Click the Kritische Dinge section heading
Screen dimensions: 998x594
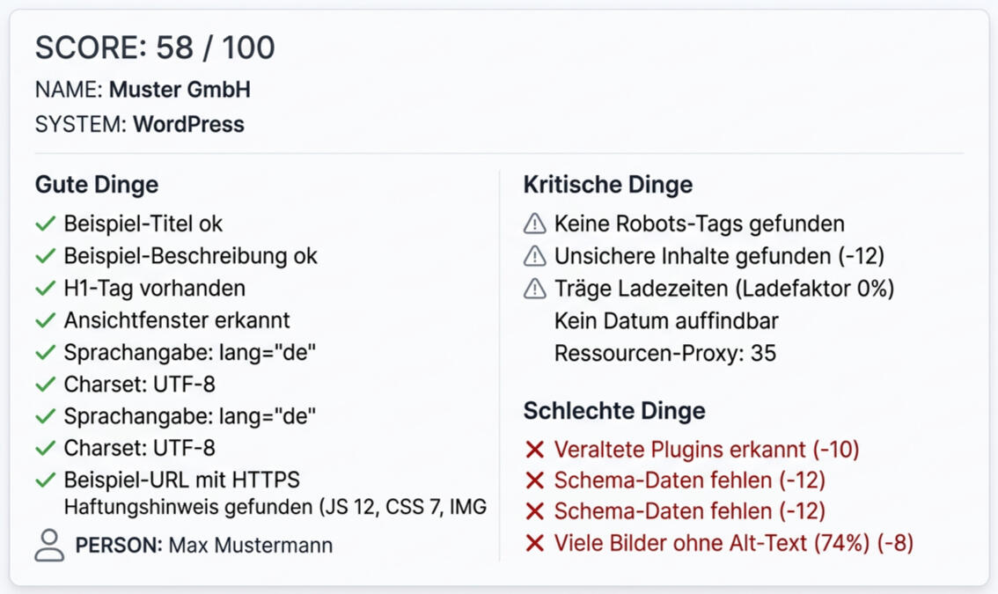(x=607, y=185)
